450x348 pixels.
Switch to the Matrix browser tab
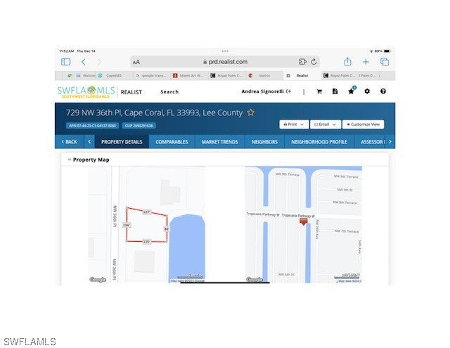tap(264, 75)
